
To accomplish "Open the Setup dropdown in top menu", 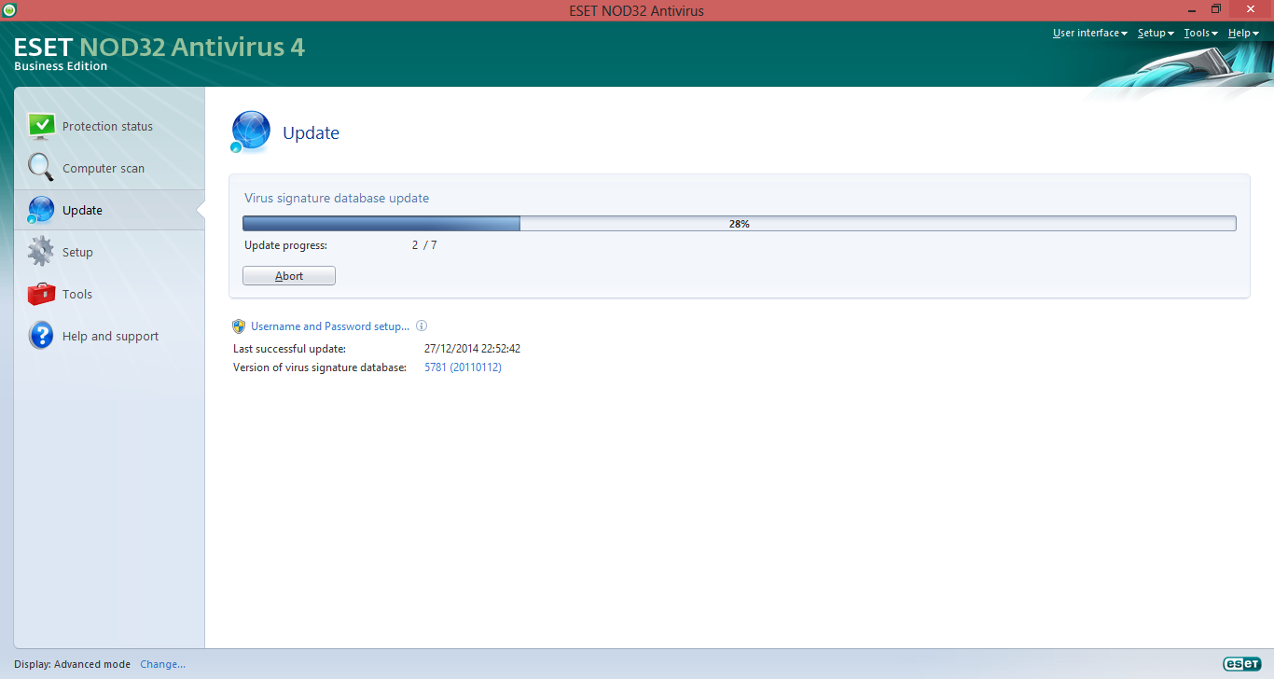I will [x=1155, y=33].
